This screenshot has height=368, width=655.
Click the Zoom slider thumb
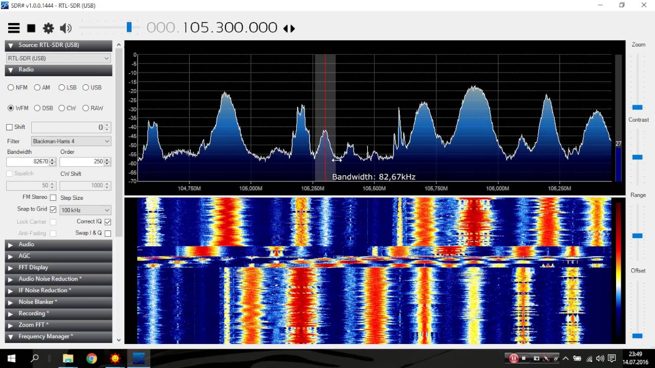637,107
